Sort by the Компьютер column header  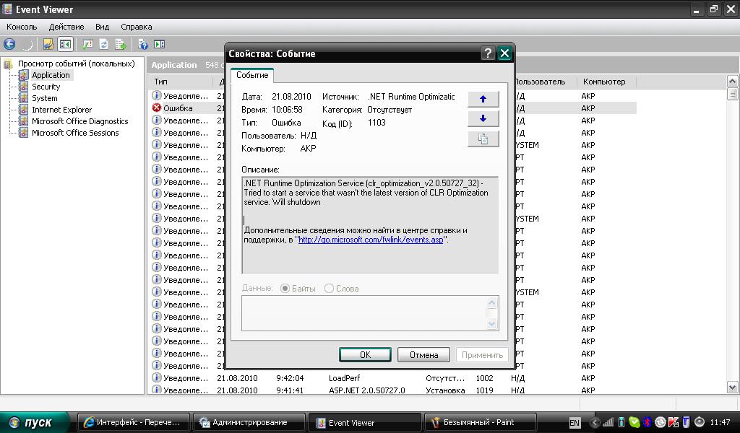606,82
